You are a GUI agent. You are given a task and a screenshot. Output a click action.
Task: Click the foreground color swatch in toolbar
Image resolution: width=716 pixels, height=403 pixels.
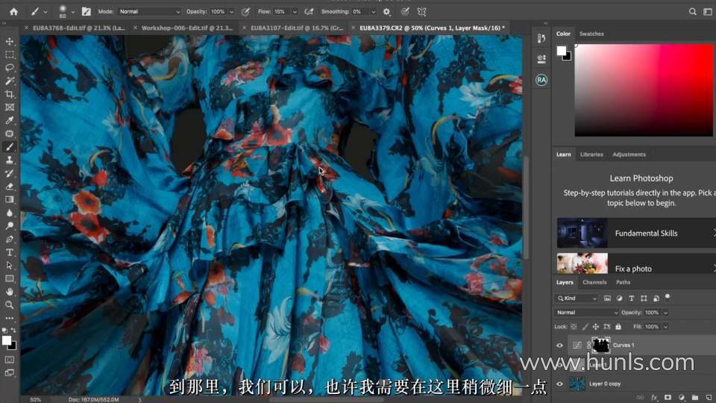[x=7, y=340]
